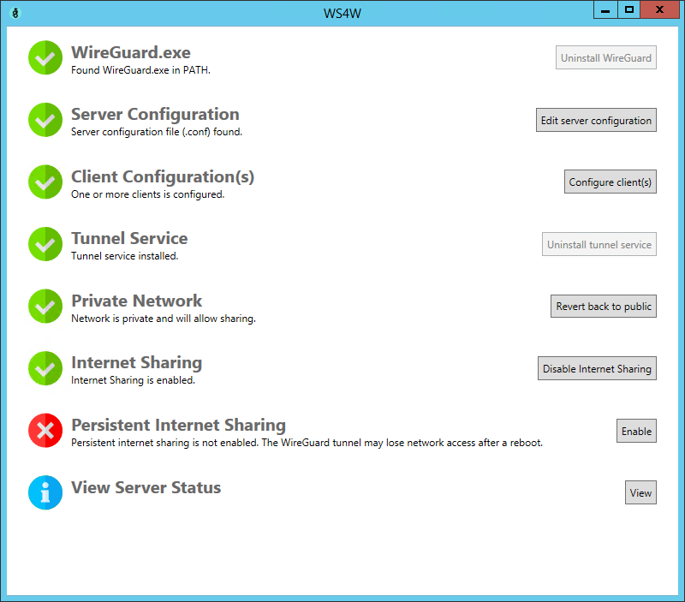Click text 'Server configuration file (.conf) found.'
685x602 pixels.
157,132
